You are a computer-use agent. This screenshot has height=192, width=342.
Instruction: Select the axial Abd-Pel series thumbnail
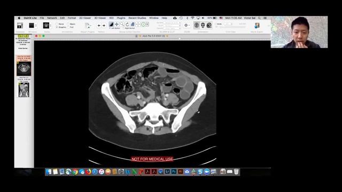tap(24, 69)
